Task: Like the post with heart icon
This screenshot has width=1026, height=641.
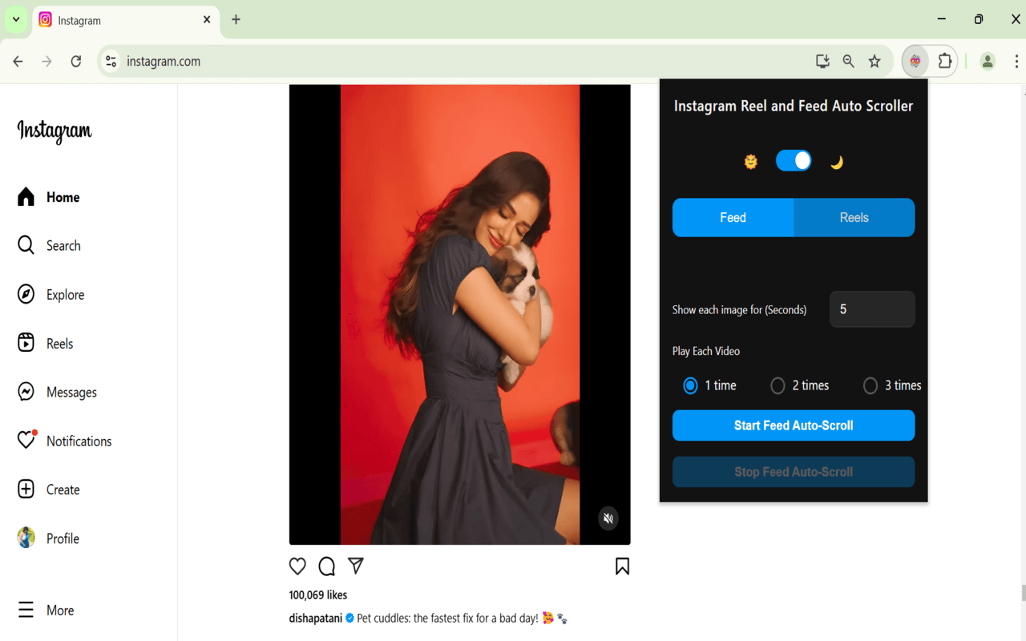Action: pyautogui.click(x=297, y=566)
